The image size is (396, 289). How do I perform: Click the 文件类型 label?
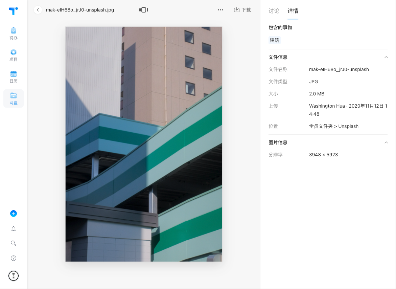(x=278, y=82)
